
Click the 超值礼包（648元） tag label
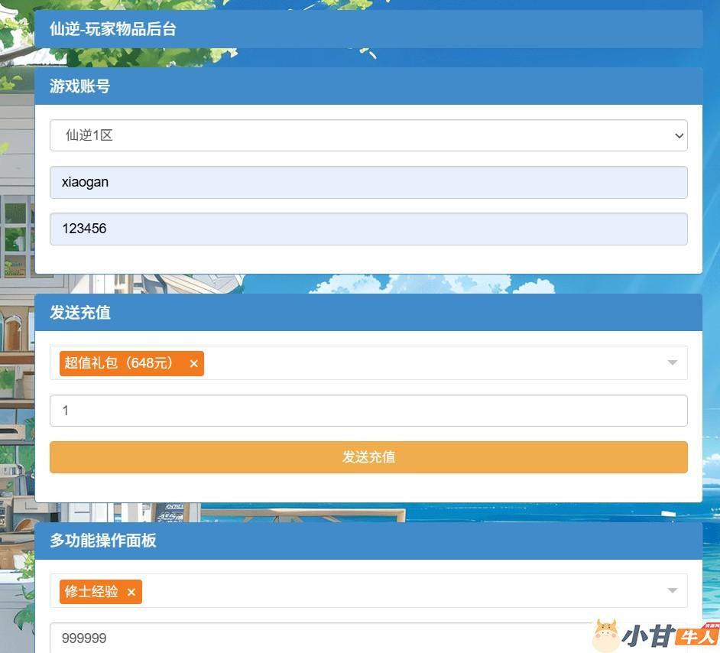coord(119,363)
